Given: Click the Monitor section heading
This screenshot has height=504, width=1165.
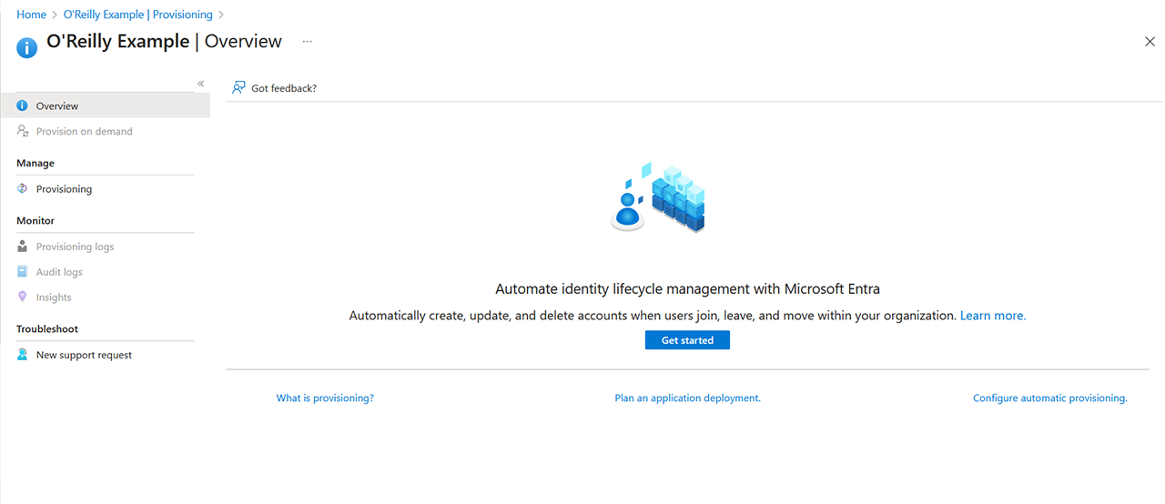Looking at the screenshot, I should tap(35, 220).
